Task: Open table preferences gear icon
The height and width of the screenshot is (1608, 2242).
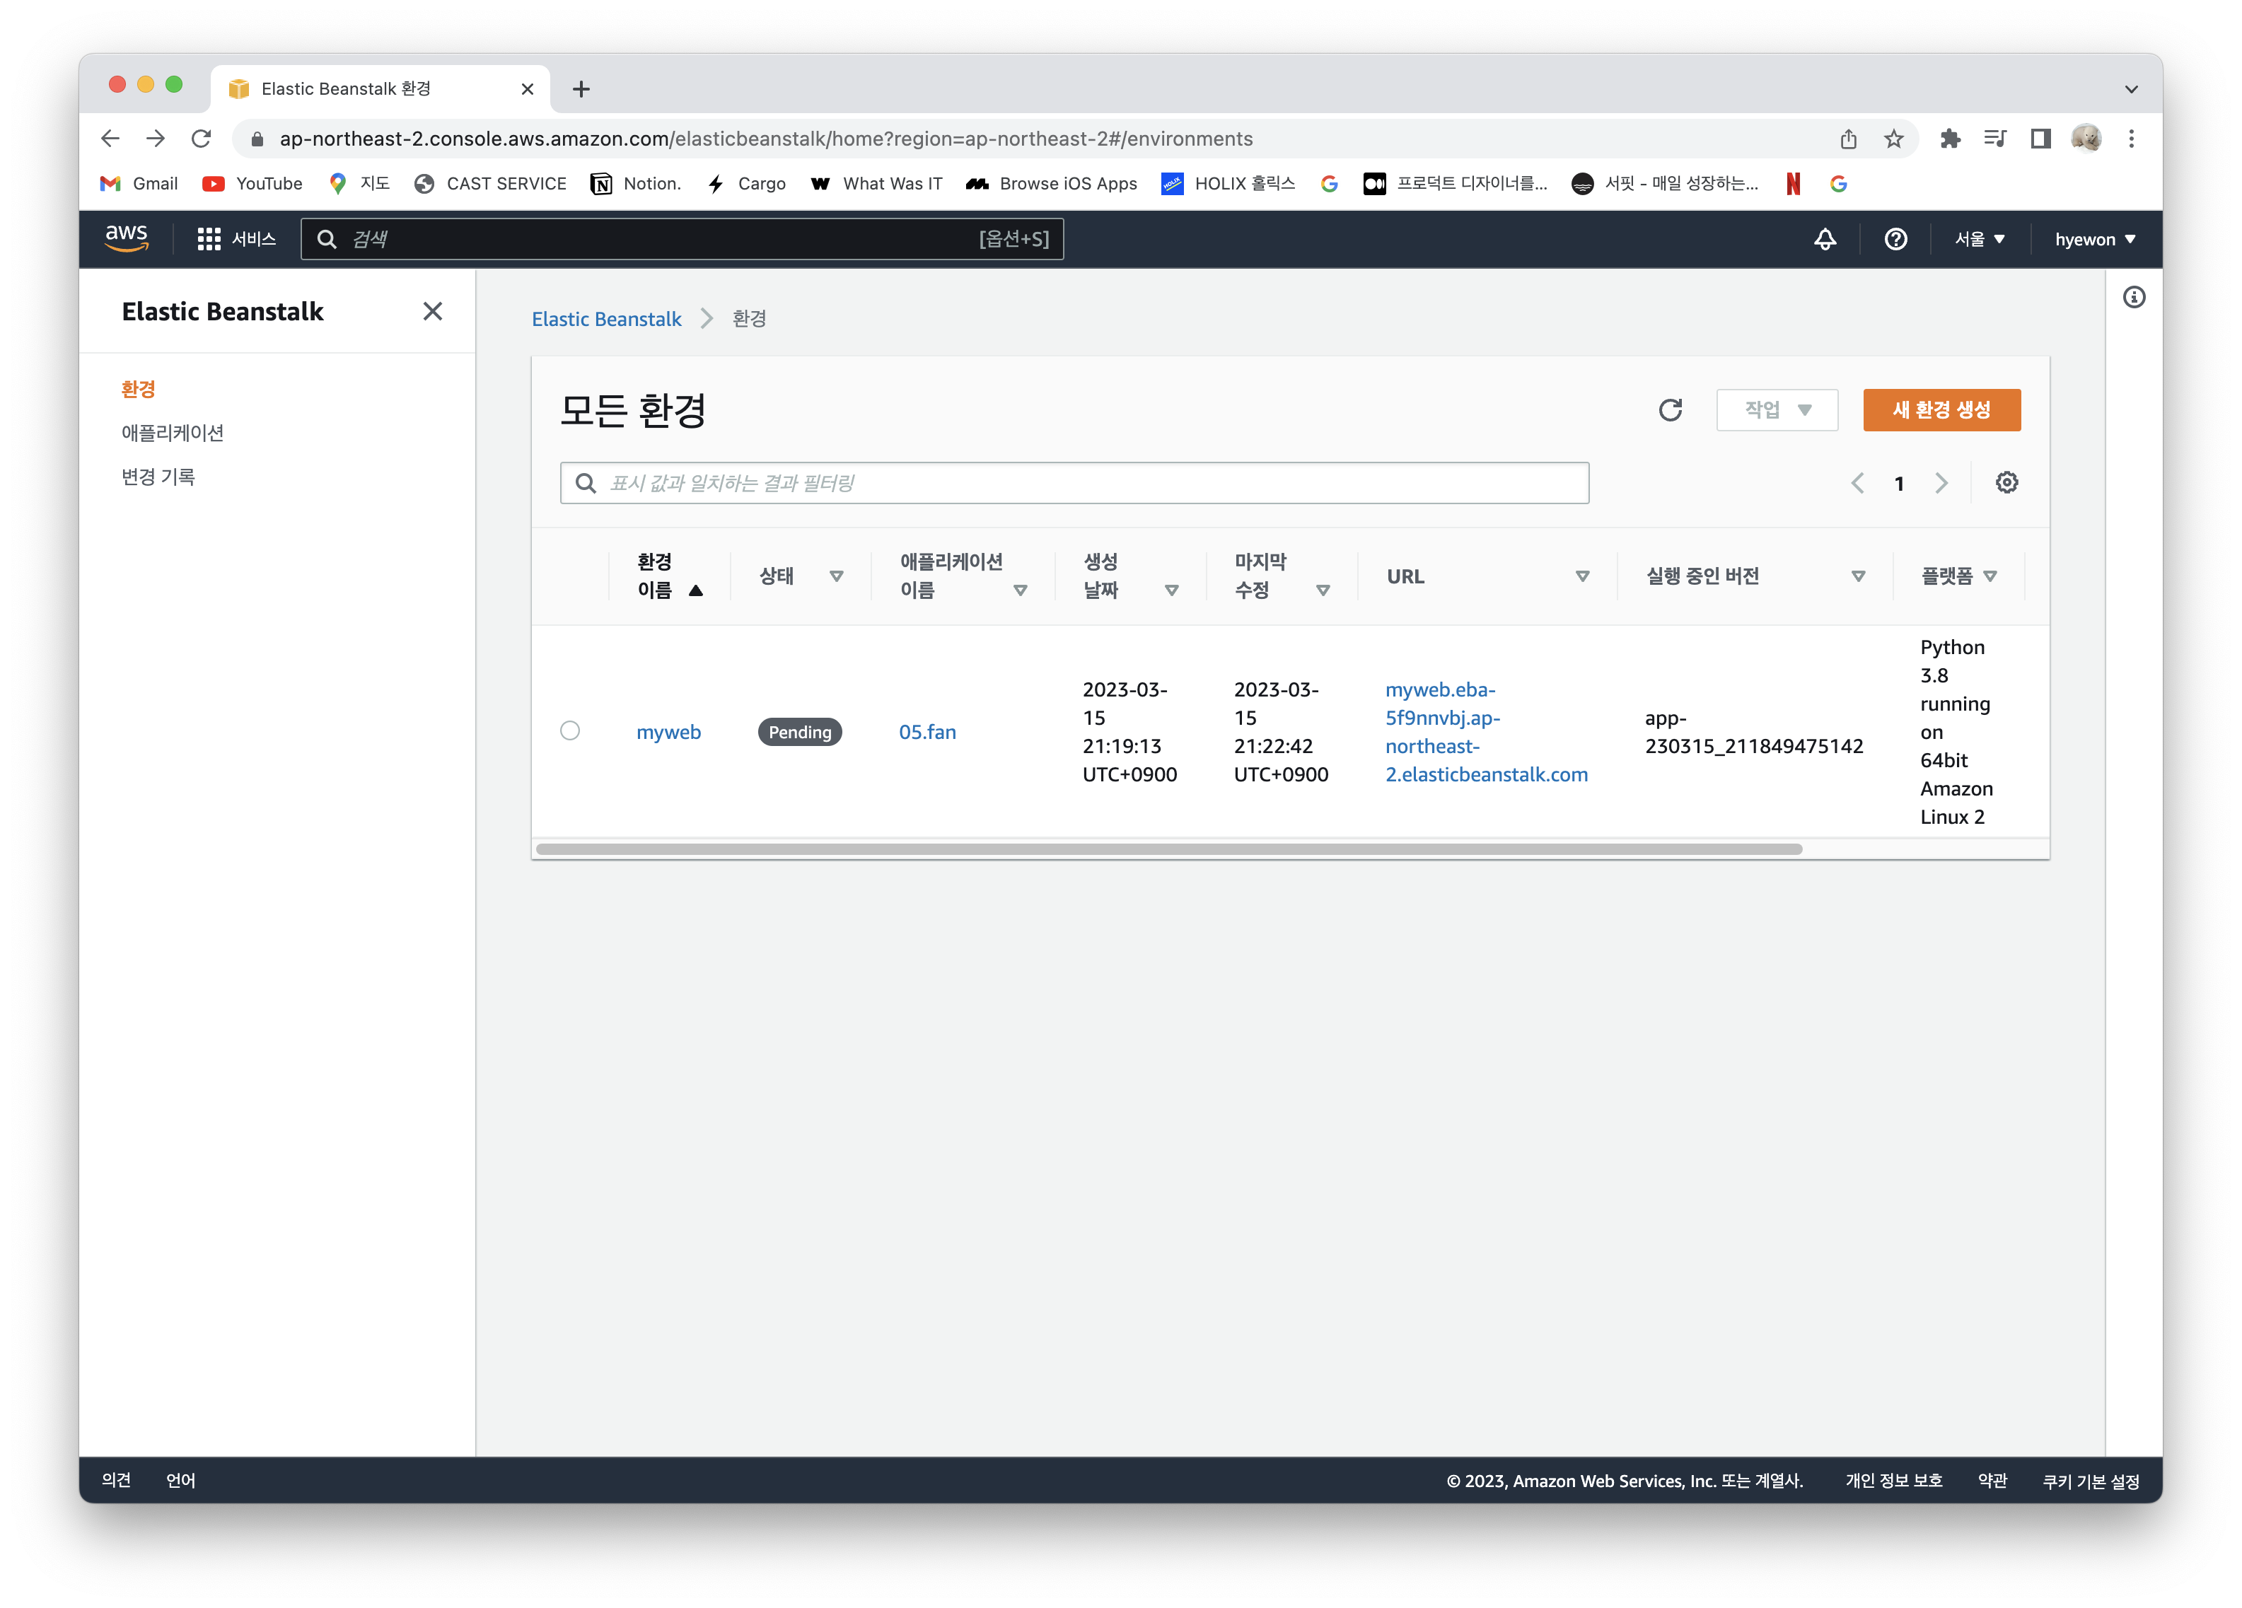Action: pos(2006,482)
